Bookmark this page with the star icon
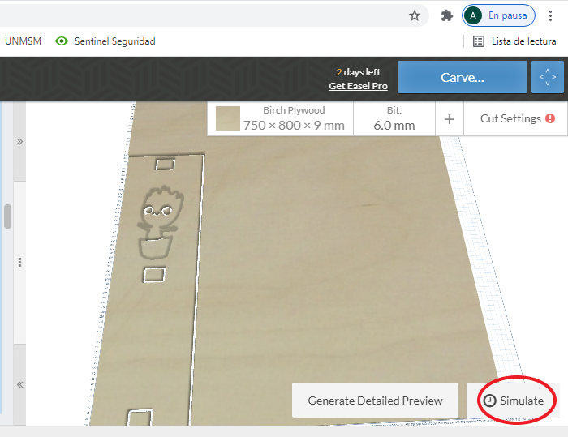 (x=415, y=15)
